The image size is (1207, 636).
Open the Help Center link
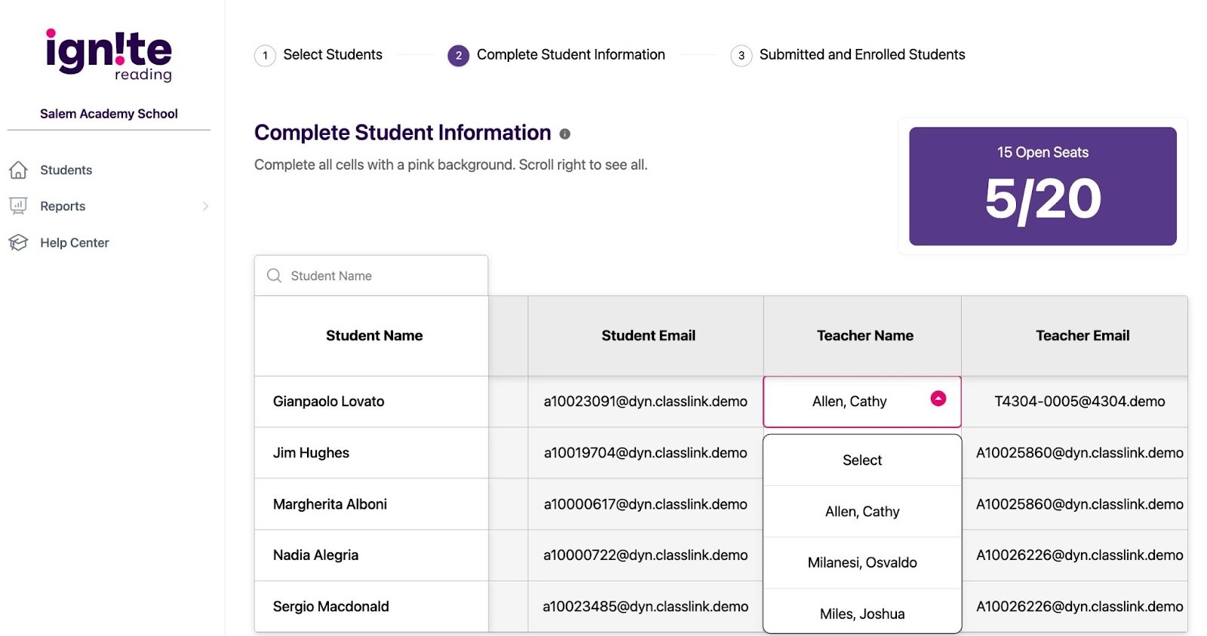74,243
